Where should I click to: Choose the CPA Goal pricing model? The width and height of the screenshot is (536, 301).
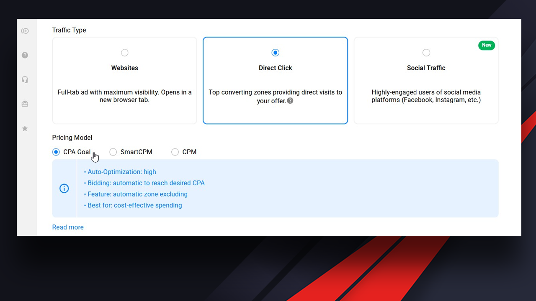pos(56,152)
